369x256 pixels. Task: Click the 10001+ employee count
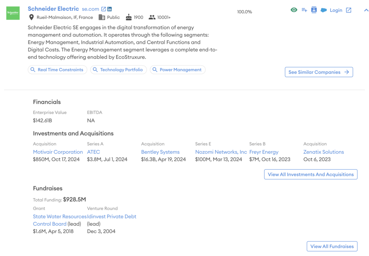[x=164, y=17]
